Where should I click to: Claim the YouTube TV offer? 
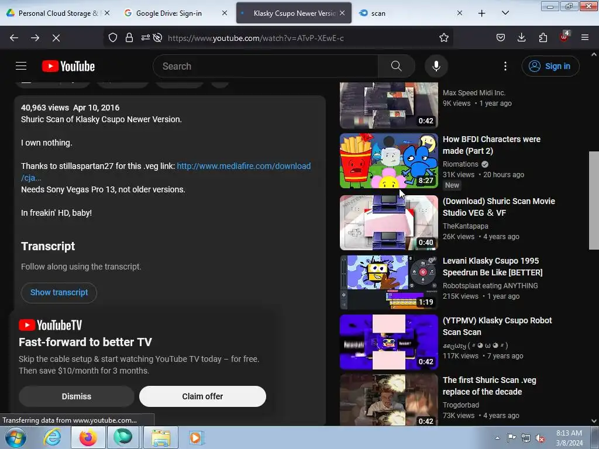coord(202,396)
